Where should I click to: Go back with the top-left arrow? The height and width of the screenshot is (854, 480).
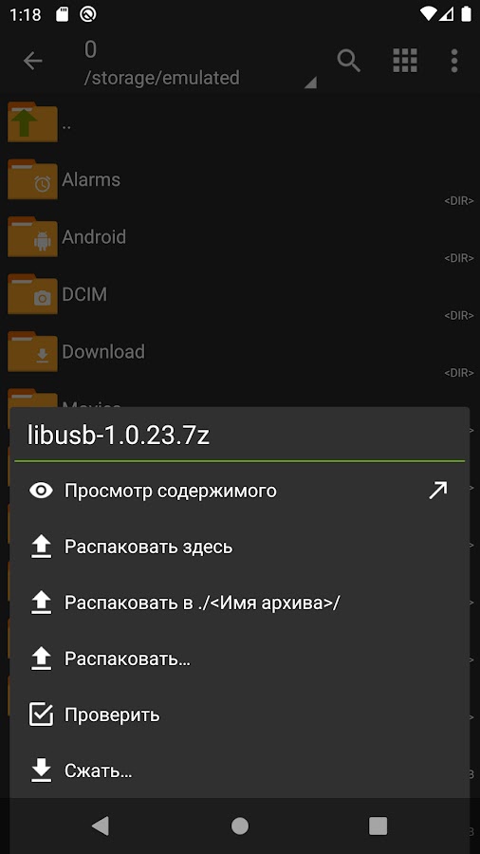[32, 61]
